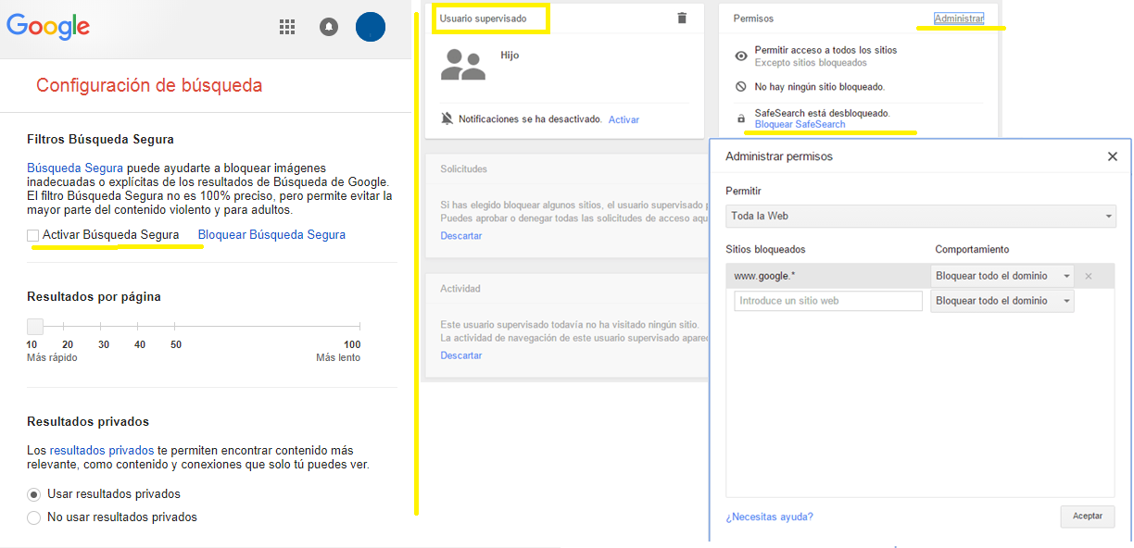This screenshot has width=1134, height=548.
Task: Open the resultados privados link
Action: (x=102, y=450)
